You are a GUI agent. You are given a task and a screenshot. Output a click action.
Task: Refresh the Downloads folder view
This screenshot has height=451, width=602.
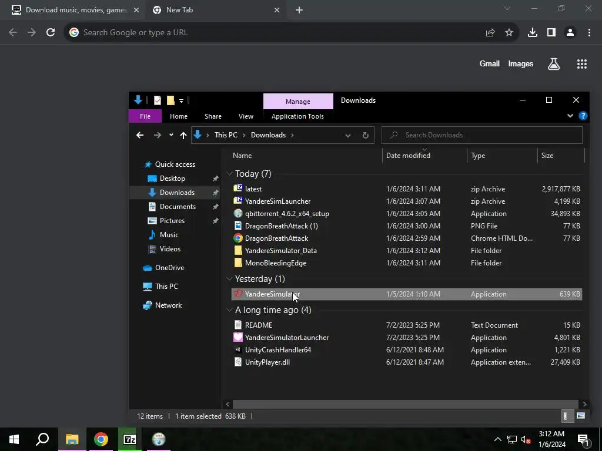366,135
